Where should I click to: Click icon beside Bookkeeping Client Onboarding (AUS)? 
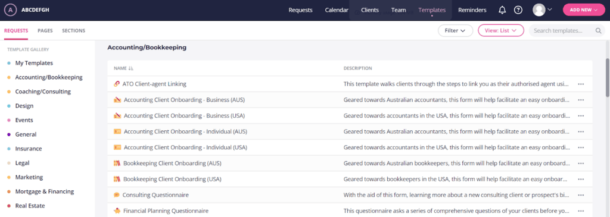[x=117, y=163]
